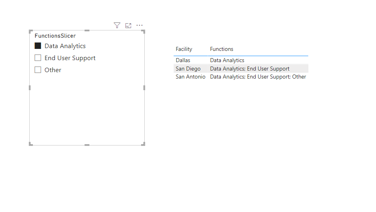Grab the slicer's right-edge resize handle
This screenshot has width=376, height=212.
tap(144, 88)
